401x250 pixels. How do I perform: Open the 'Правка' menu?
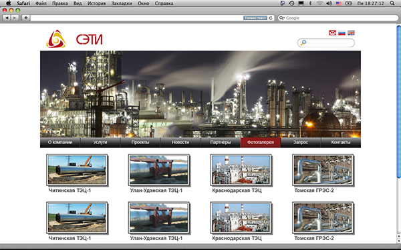[x=60, y=3]
